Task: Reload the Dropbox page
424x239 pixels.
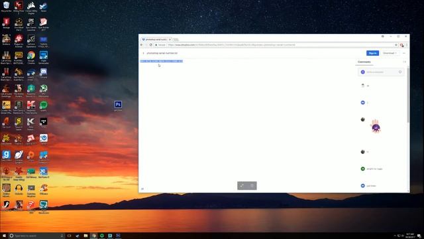Action: pos(150,44)
